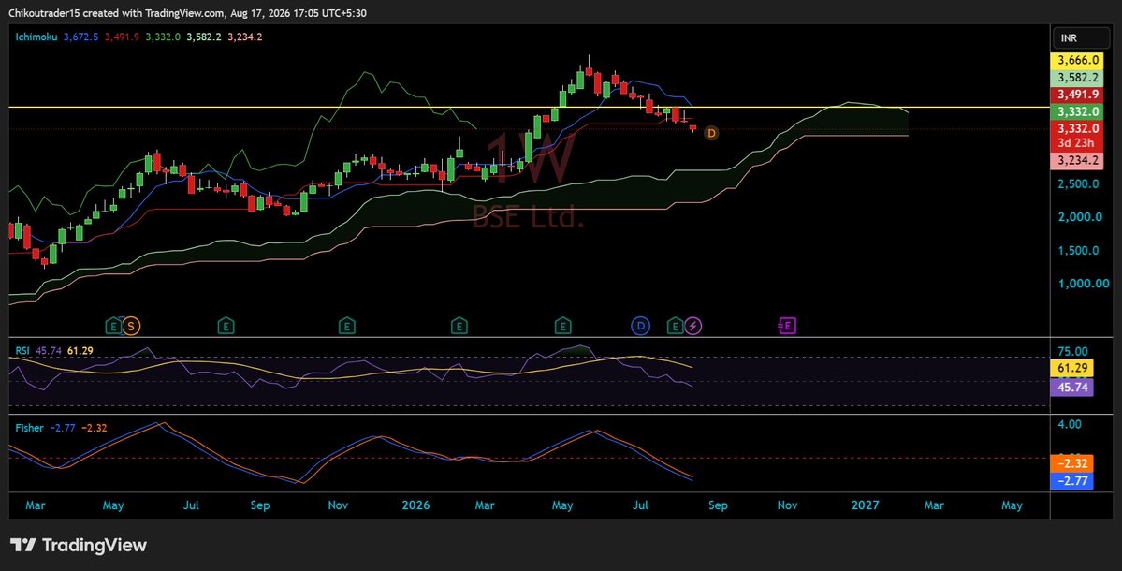Click the 75.00 RSI axis value
The image size is (1122, 571).
point(1071,351)
